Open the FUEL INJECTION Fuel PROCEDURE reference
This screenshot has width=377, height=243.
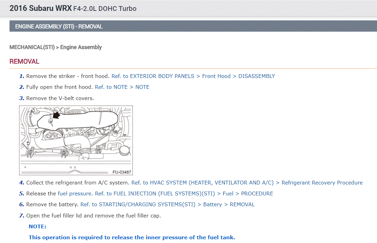(x=184, y=194)
